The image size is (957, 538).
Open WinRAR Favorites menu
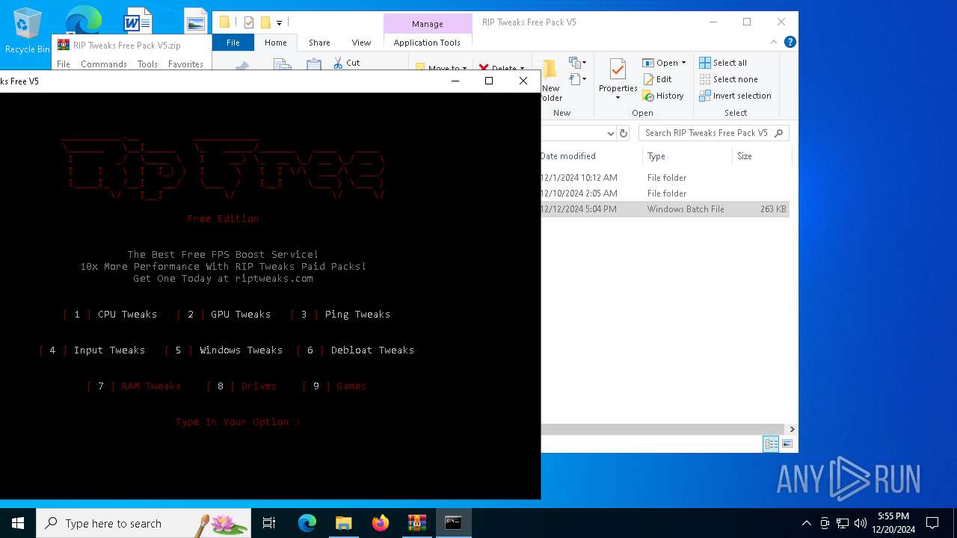[x=185, y=64]
